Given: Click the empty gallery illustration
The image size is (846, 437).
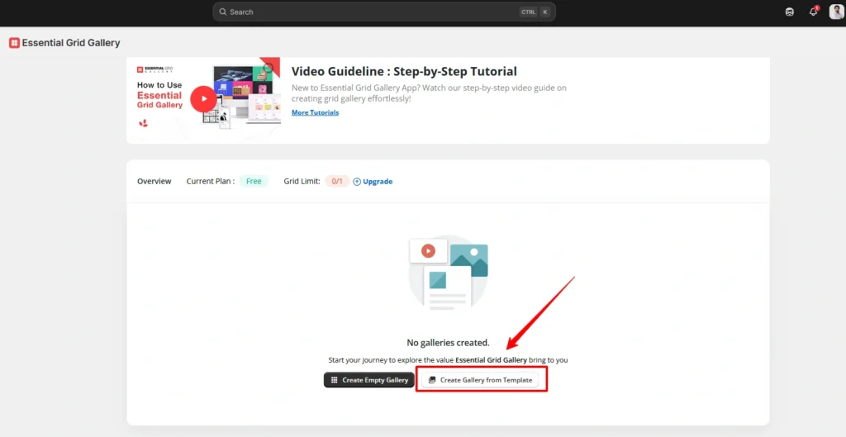Looking at the screenshot, I should [x=449, y=273].
